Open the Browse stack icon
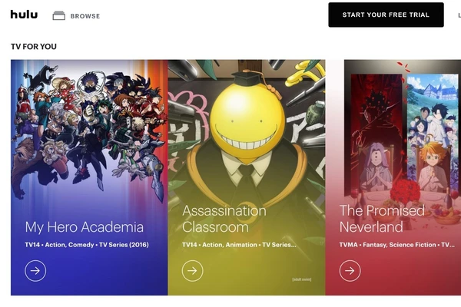The image size is (461, 307). 59,15
